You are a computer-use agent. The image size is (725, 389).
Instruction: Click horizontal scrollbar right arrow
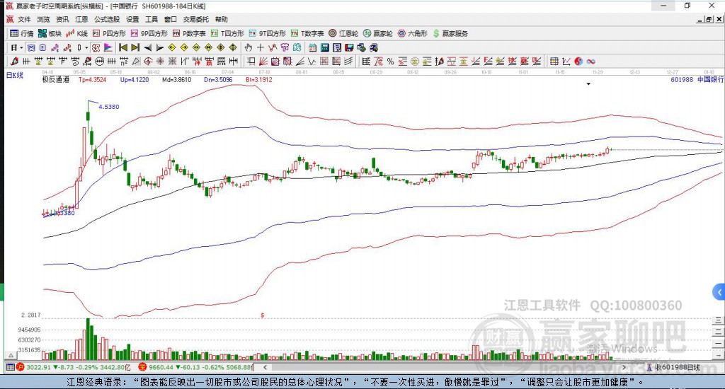(624, 367)
